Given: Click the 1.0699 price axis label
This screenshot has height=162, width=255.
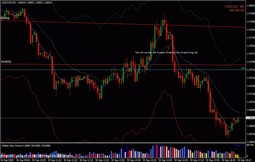Looking at the screenshot, I should pyautogui.click(x=251, y=110).
